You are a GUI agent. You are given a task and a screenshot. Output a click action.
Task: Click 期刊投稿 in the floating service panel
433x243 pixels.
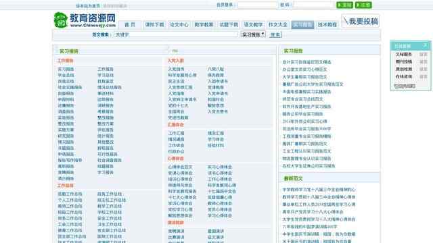coord(403,61)
